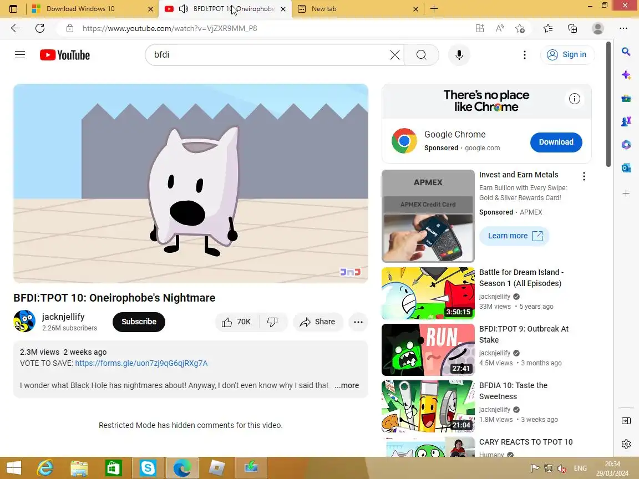Hide the sidebar using the collapse icon
The height and width of the screenshot is (479, 639).
pos(626,421)
